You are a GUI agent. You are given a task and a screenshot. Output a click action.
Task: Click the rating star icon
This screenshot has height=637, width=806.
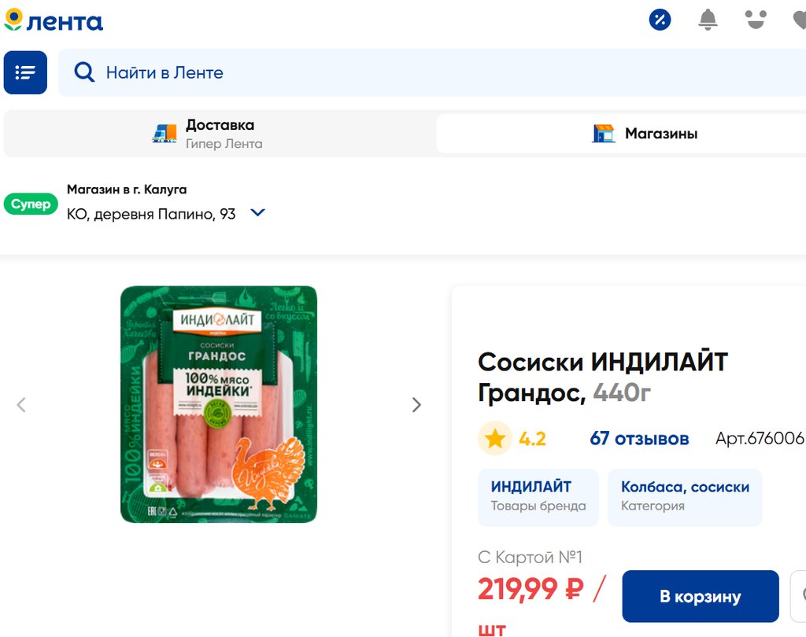point(495,439)
